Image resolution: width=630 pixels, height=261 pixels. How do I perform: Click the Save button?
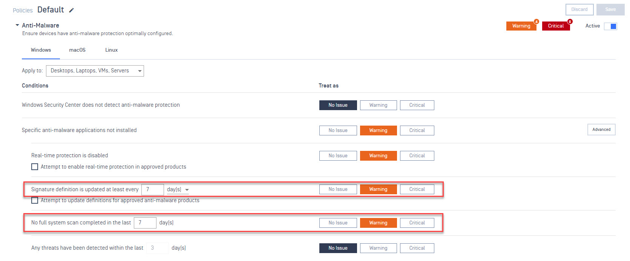click(x=610, y=9)
